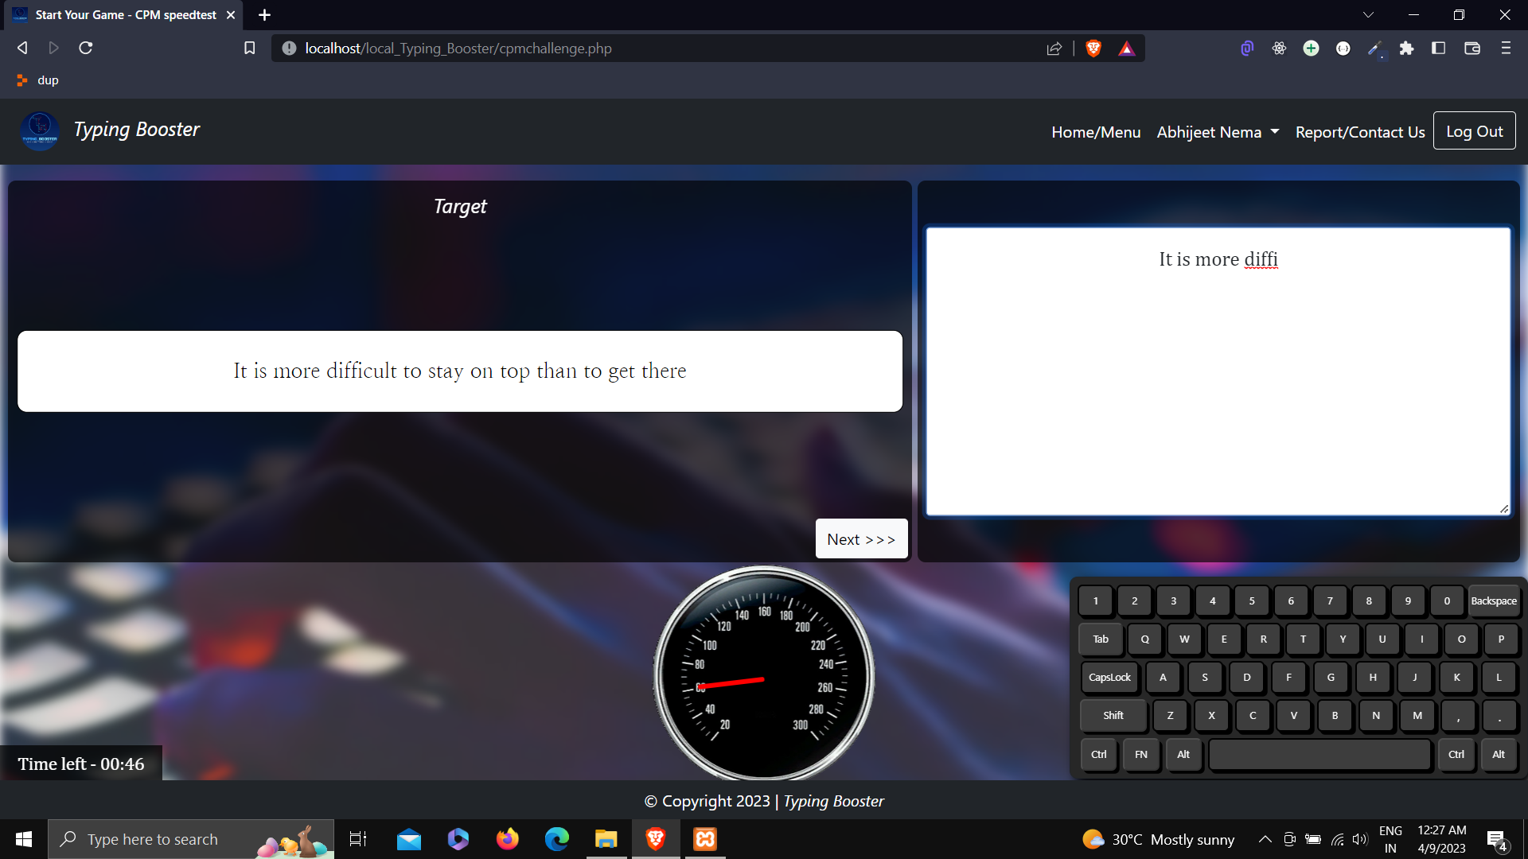Click the extensions puzzle icon in toolbar
Viewport: 1528px width, 859px height.
[x=1406, y=47]
